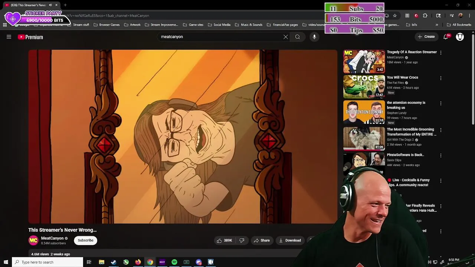This screenshot has width=475, height=267.
Task: Launch Steam from taskbar
Action: click(114, 262)
